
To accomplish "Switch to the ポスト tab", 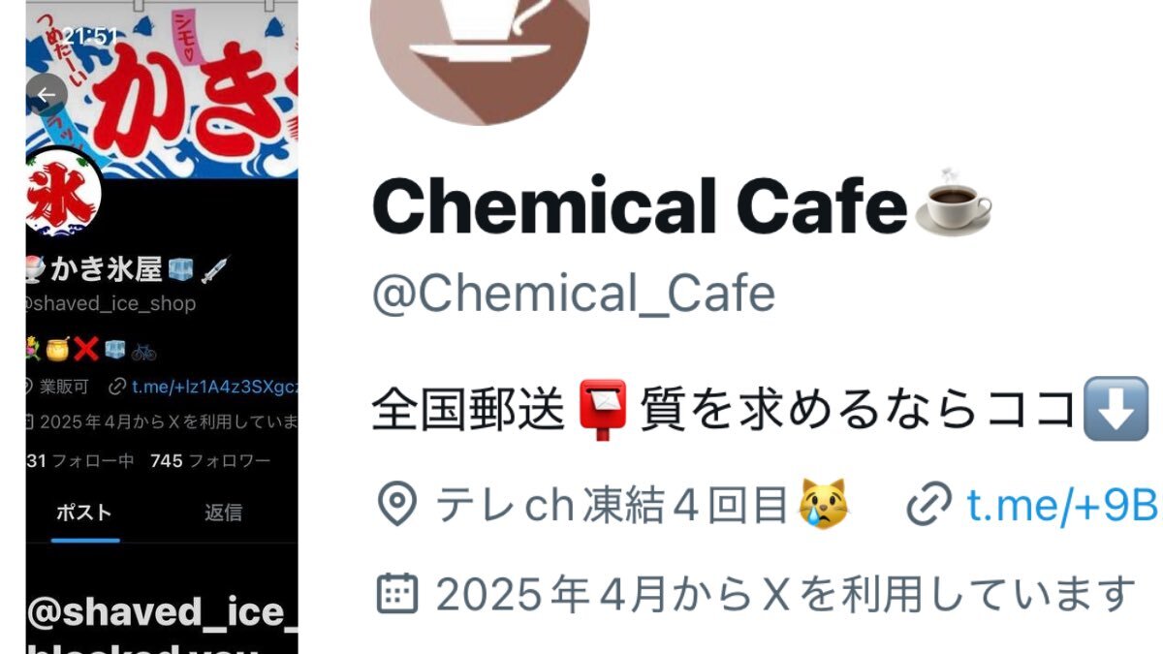I will point(83,513).
